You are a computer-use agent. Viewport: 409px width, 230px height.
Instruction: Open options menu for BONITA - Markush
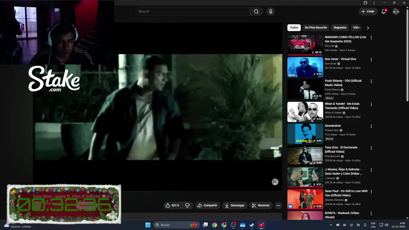tap(371, 214)
